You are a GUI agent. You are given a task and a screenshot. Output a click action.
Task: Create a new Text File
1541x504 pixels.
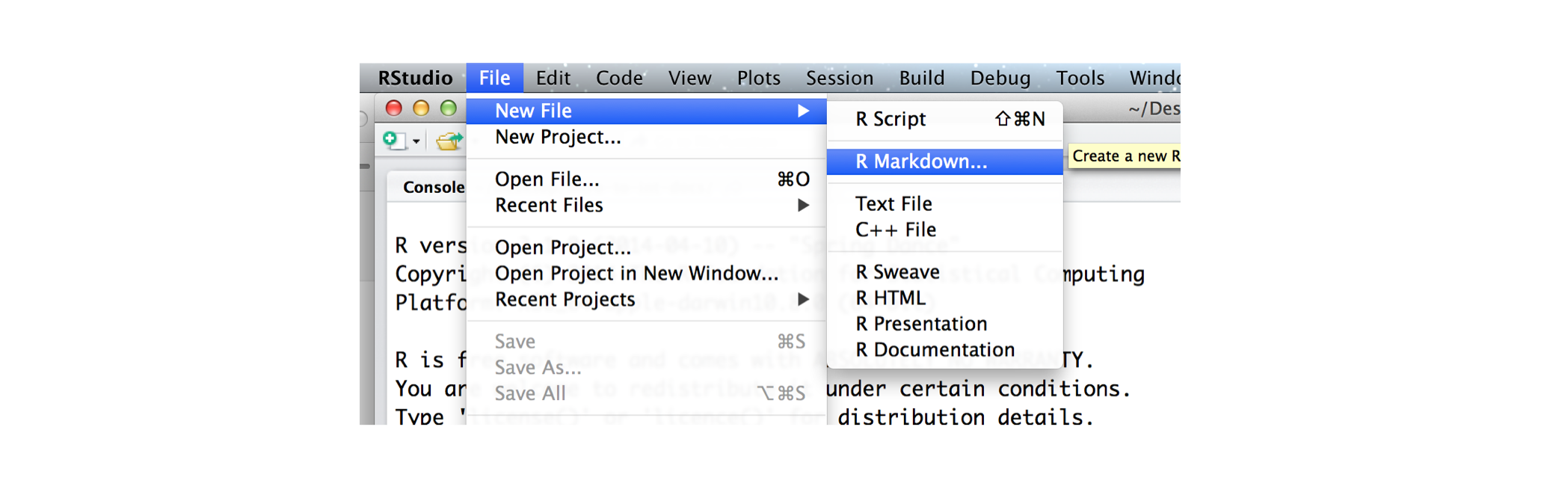pos(893,203)
